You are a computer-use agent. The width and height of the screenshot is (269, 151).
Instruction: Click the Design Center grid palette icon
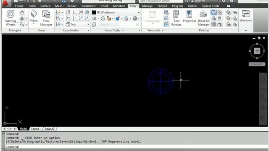(x=214, y=24)
